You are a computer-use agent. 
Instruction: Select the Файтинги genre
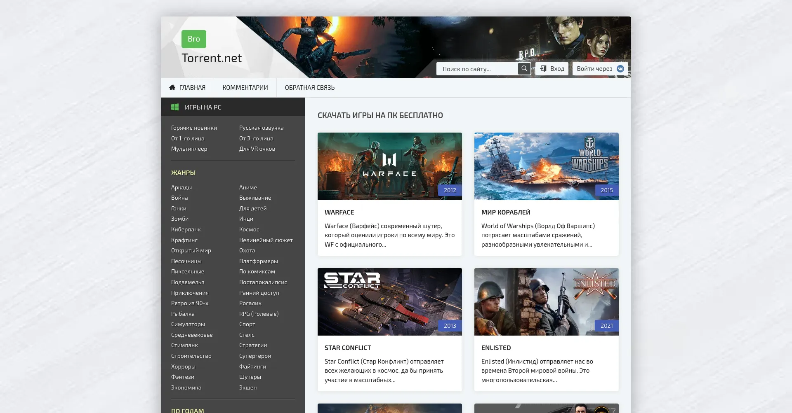(252, 367)
